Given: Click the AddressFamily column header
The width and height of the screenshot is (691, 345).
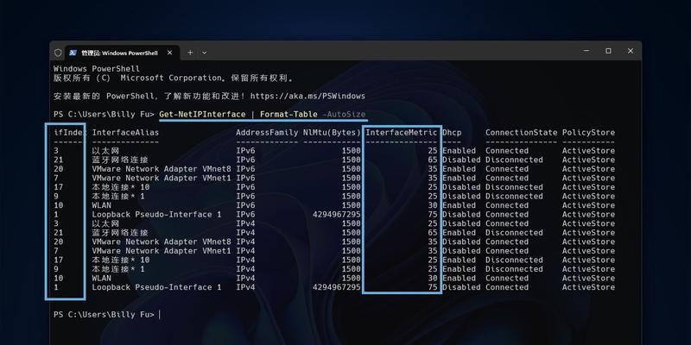Looking at the screenshot, I should [x=267, y=133].
